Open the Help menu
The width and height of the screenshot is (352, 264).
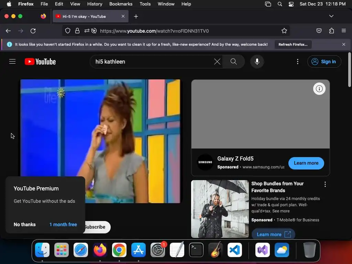coord(186,4)
